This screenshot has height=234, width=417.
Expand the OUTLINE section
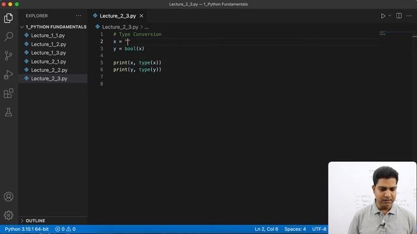pyautogui.click(x=53, y=221)
